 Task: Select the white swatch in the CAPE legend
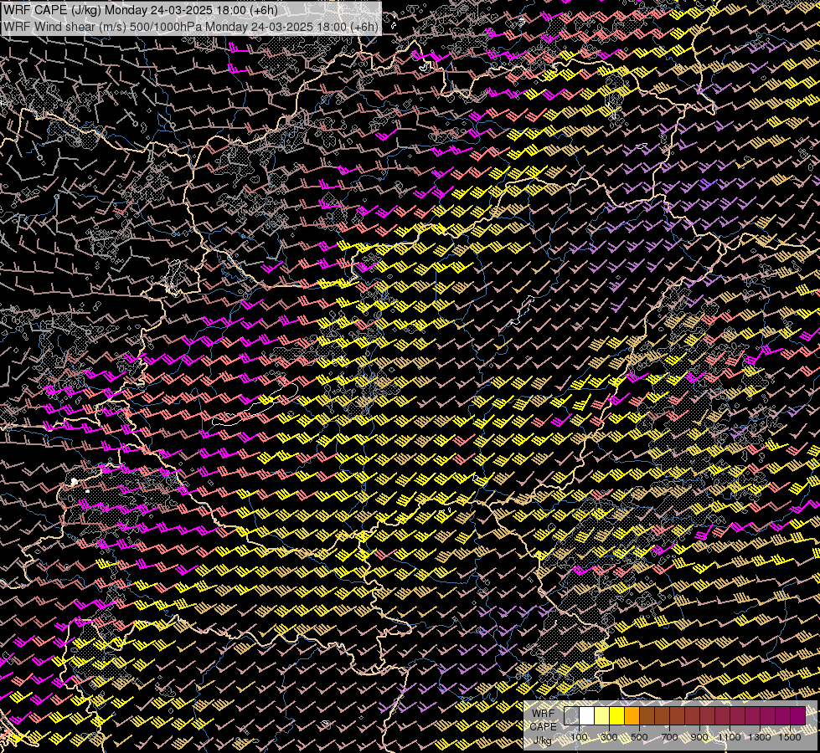[587, 716]
